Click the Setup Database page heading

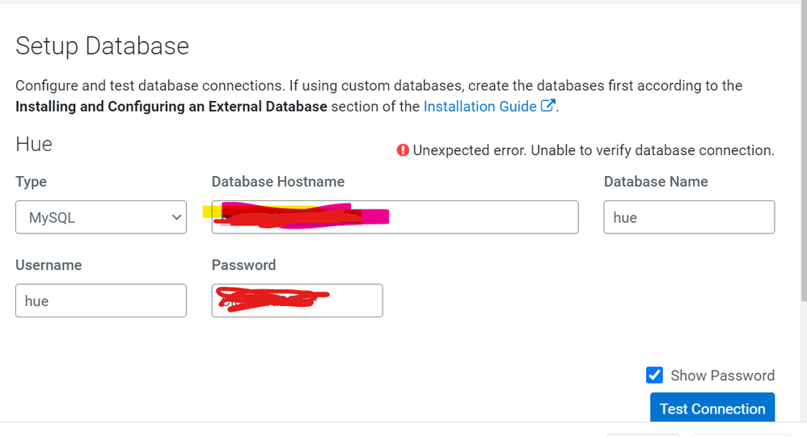pyautogui.click(x=103, y=46)
